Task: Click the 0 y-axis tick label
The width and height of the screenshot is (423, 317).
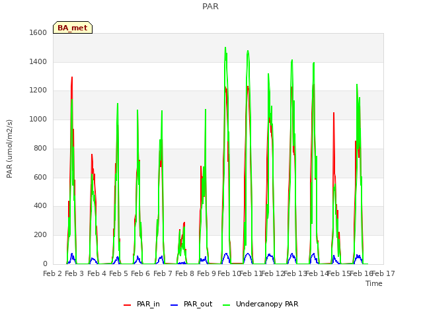Action: tap(45, 264)
